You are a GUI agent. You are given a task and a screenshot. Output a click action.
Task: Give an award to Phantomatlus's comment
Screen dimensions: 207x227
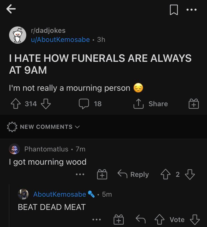coord(102,174)
